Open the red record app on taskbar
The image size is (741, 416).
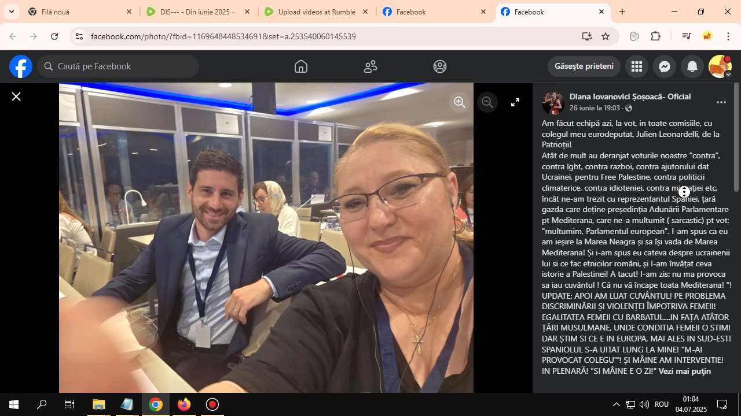click(212, 404)
